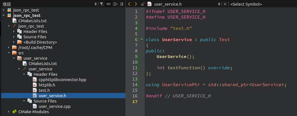Toggle the file writable lock icon
297x116 pixels.
click(x=143, y=4)
